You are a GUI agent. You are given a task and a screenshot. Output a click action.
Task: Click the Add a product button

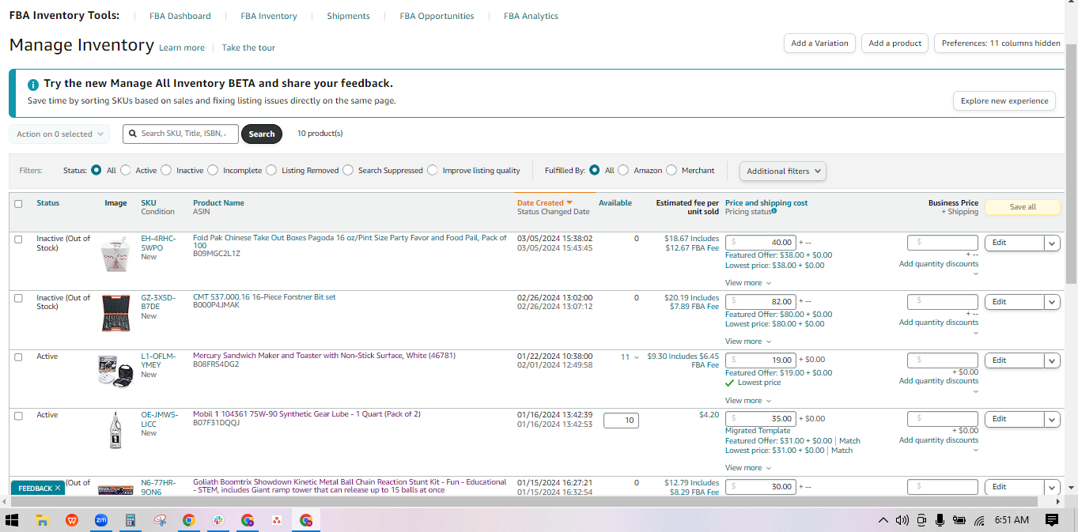tap(895, 43)
